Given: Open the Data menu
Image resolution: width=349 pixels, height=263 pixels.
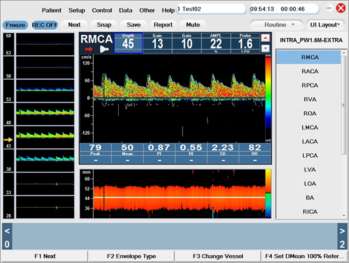Looking at the screenshot, I should 125,11.
